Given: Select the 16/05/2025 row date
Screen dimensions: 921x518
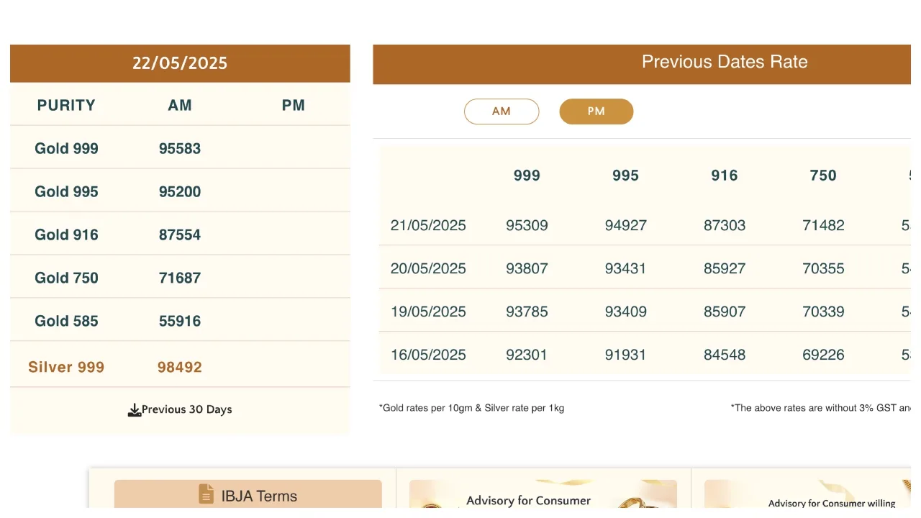Looking at the screenshot, I should click(x=428, y=355).
